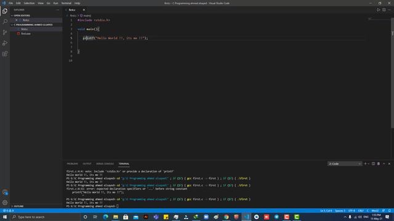Click first.c in the breadcrumb
The height and width of the screenshot is (221, 394).
click(73, 15)
